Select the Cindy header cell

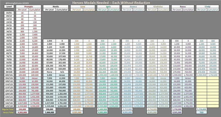point(207,6)
